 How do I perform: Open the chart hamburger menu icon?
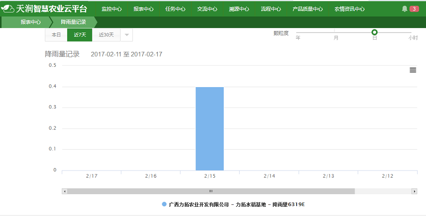point(413,70)
